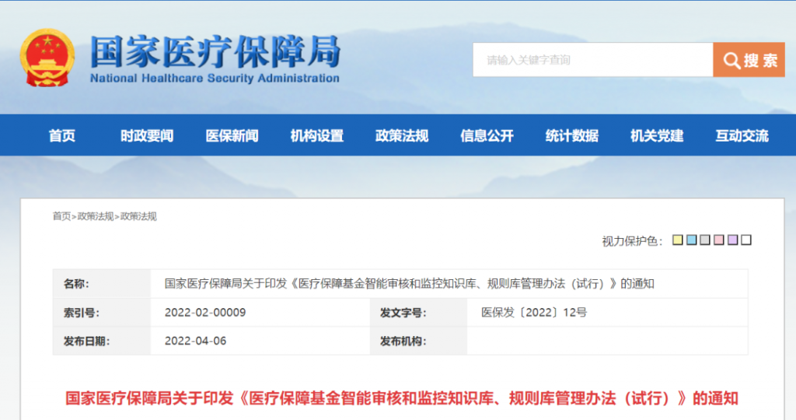Click the 索引号 label cell
This screenshot has height=420, width=796.
click(x=102, y=313)
